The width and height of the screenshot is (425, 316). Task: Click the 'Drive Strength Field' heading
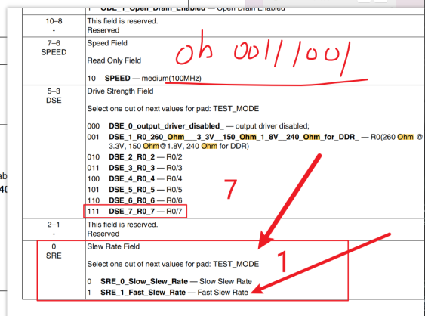(120, 91)
